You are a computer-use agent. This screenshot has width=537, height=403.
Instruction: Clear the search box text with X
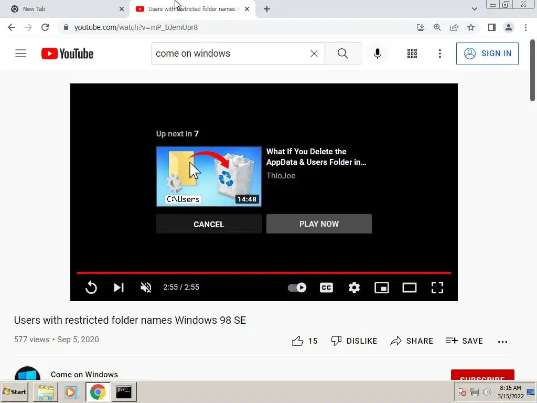[314, 54]
